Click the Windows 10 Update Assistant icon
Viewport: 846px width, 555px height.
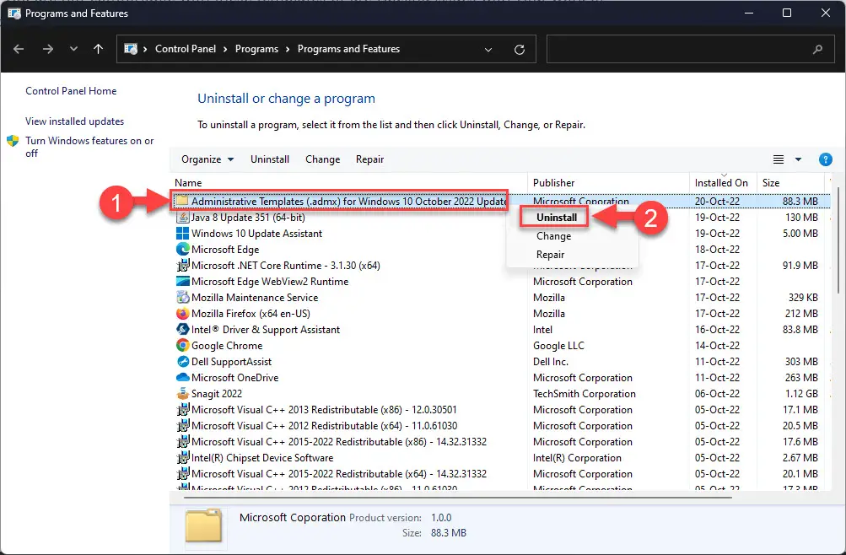click(x=182, y=234)
